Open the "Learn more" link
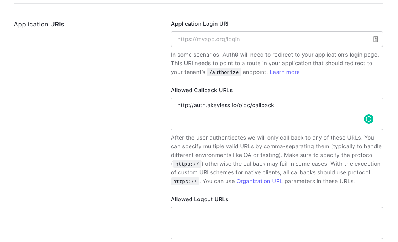Screen dimensions: 398x242 (284, 72)
